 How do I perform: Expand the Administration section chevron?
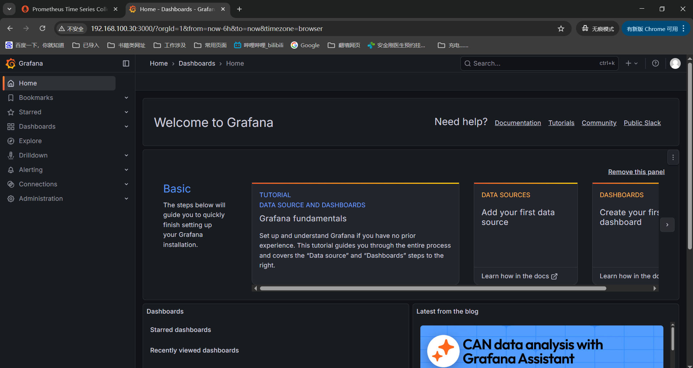(126, 199)
